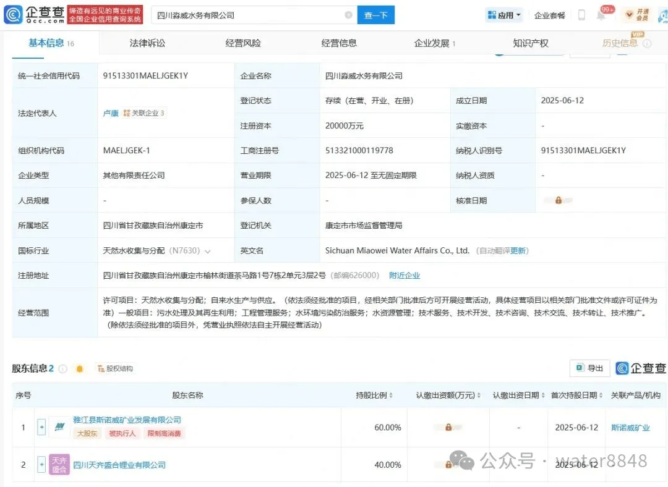The height and width of the screenshot is (487, 668).
Task: Select the 注册资本 value 20000万元
Action: (345, 125)
